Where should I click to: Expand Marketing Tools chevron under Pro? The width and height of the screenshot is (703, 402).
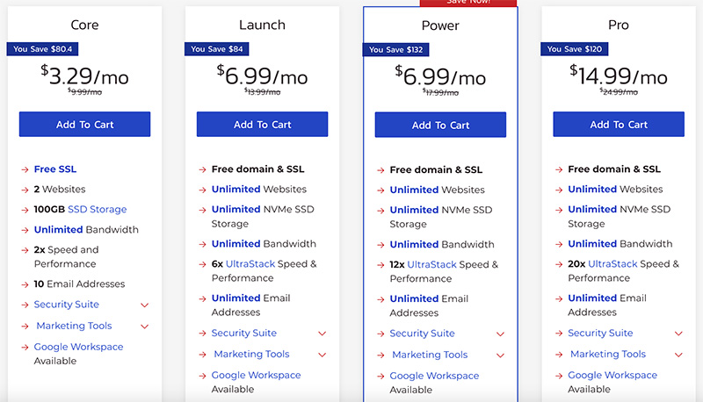pyautogui.click(x=678, y=355)
